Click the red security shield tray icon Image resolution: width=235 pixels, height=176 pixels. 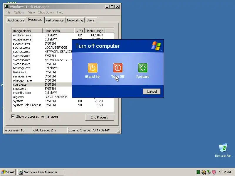tap(214, 172)
